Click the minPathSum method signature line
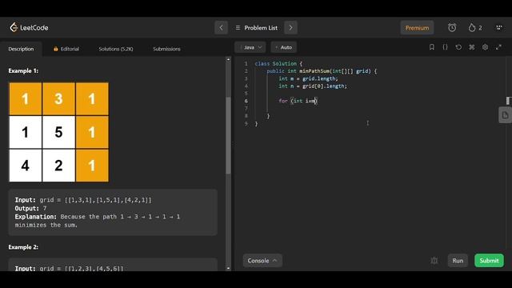The width and height of the screenshot is (512, 288). click(x=322, y=71)
